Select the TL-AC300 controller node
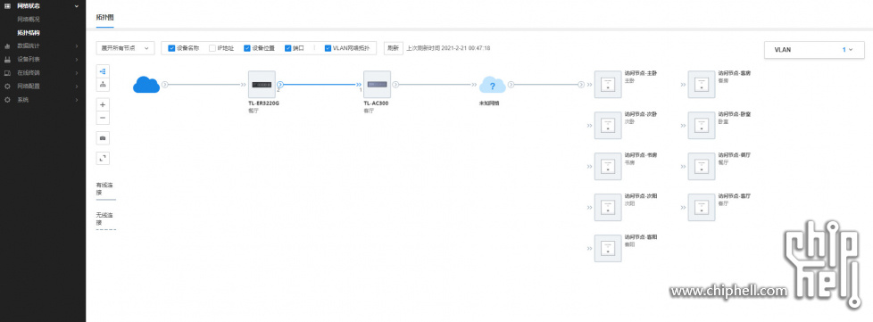Viewport: 873px width, 322px height. coord(377,85)
